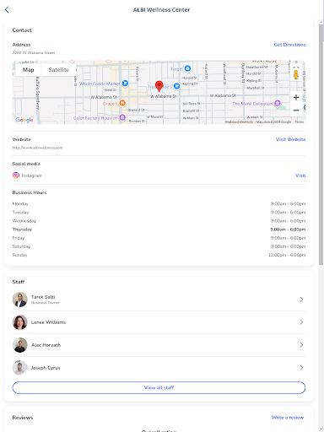Click the address text 2202 W Alabama Street
Image resolution: width=324 pixels, height=432 pixels.
coord(34,52)
